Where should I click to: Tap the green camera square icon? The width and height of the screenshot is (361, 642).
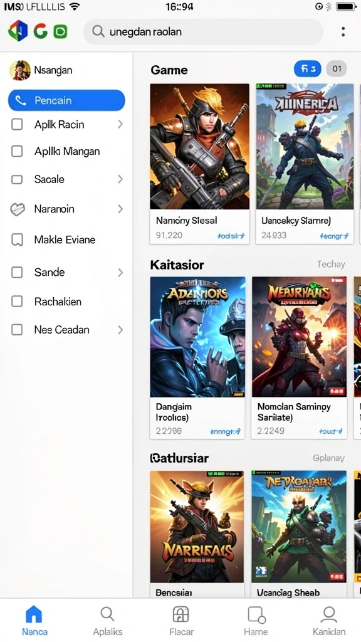tap(61, 31)
